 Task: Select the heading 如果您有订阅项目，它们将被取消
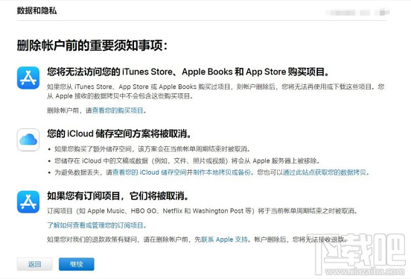[118, 195]
